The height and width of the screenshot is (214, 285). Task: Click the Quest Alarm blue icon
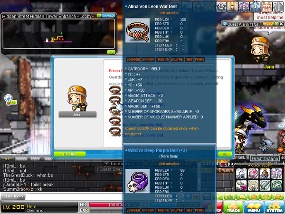coord(225,24)
